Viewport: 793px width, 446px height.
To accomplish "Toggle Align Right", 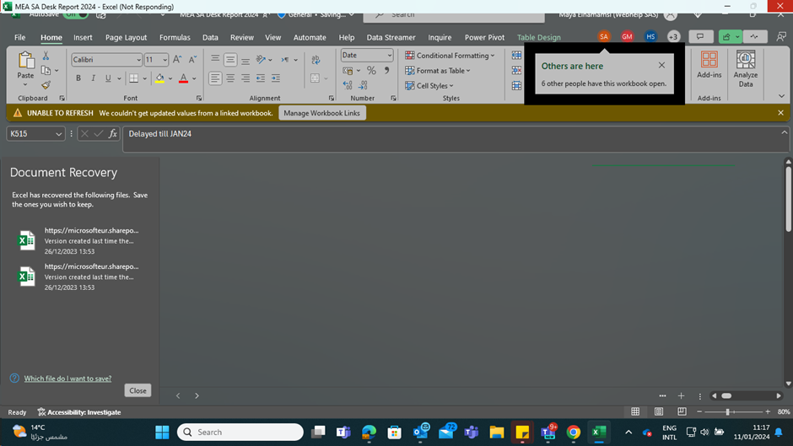I will click(x=245, y=78).
